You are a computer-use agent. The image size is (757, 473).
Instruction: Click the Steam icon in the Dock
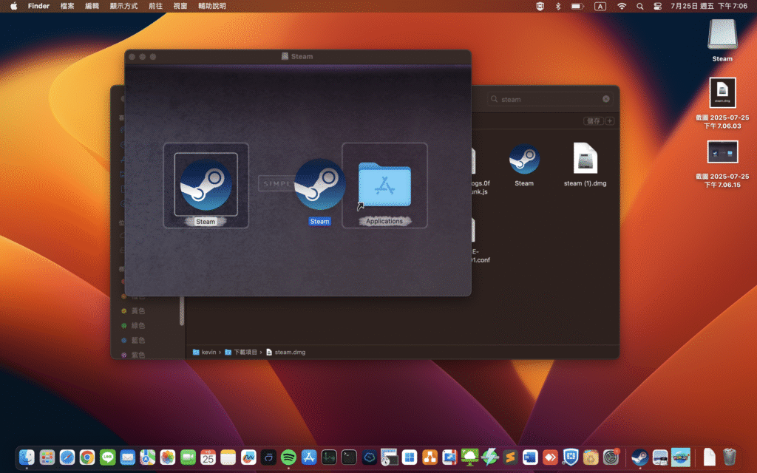pos(639,457)
